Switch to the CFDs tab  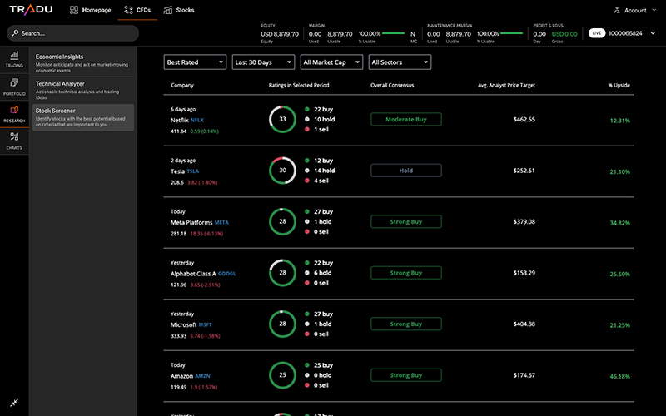tap(137, 10)
